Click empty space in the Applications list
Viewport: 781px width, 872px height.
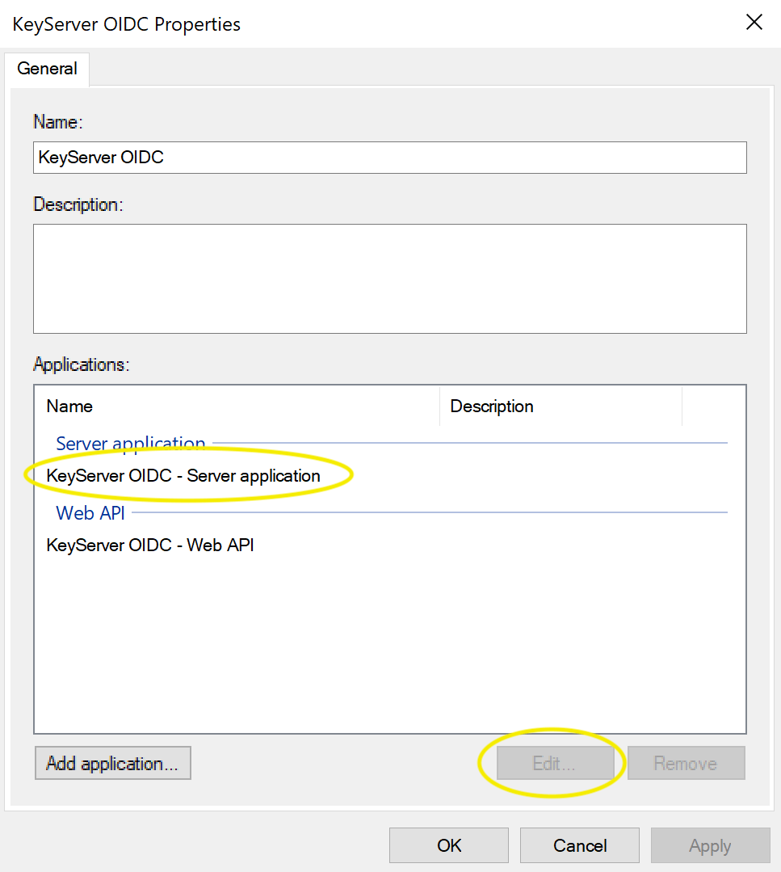[x=389, y=647]
